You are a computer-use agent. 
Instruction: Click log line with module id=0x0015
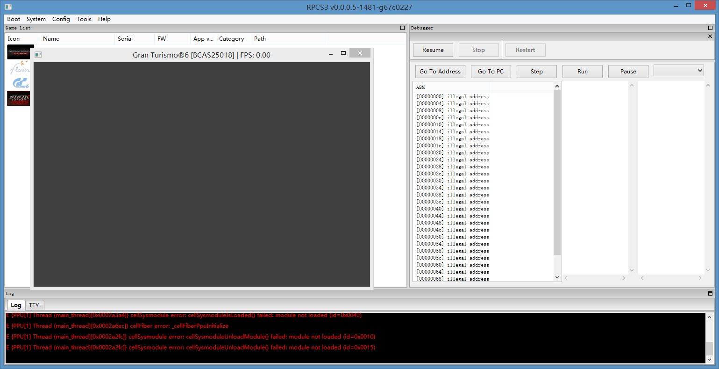point(191,347)
